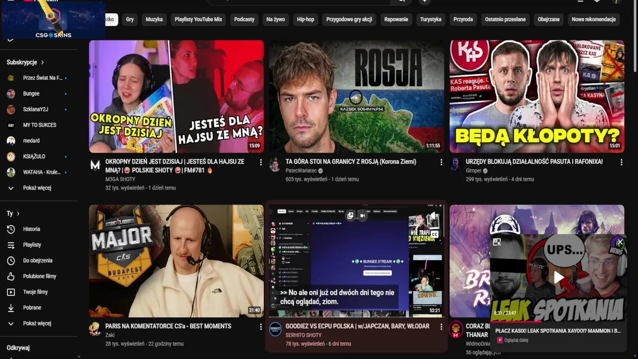Open Playlisty in the sidebar
Screen dimensions: 638x359
[x=32, y=245]
